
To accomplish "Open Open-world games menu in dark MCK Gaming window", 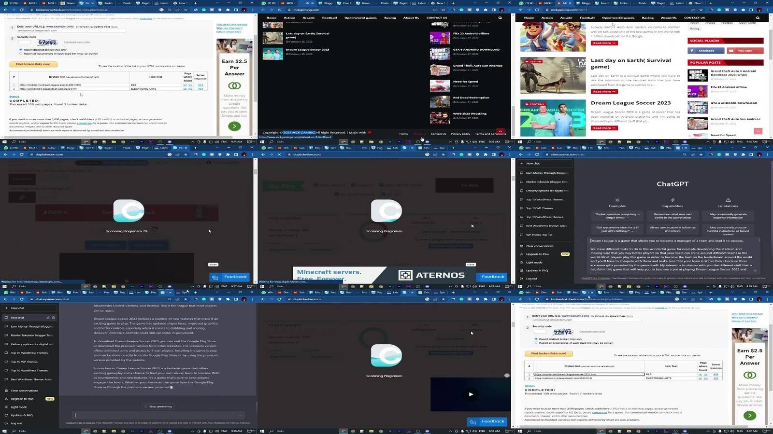I will pyautogui.click(x=360, y=18).
